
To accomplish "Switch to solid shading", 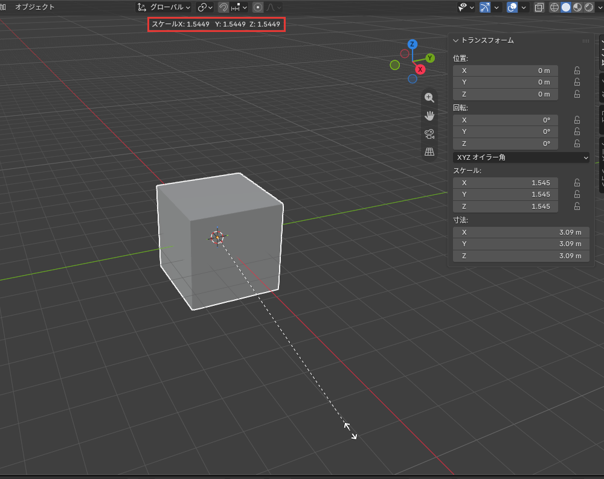I will click(565, 7).
